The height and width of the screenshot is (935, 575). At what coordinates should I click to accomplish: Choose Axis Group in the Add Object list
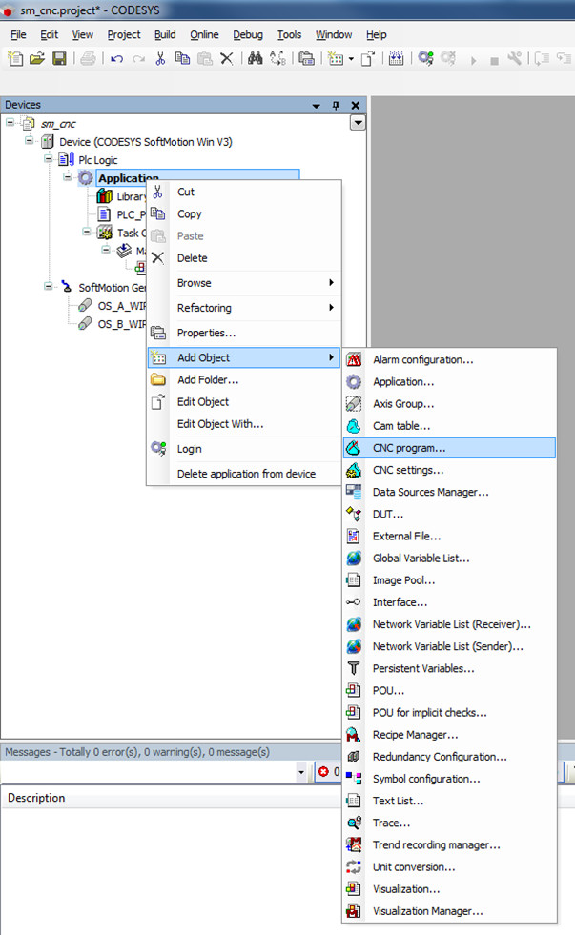450,404
